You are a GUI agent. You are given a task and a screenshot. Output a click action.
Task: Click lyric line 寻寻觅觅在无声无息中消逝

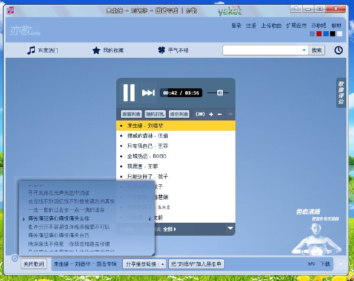[x=58, y=193]
